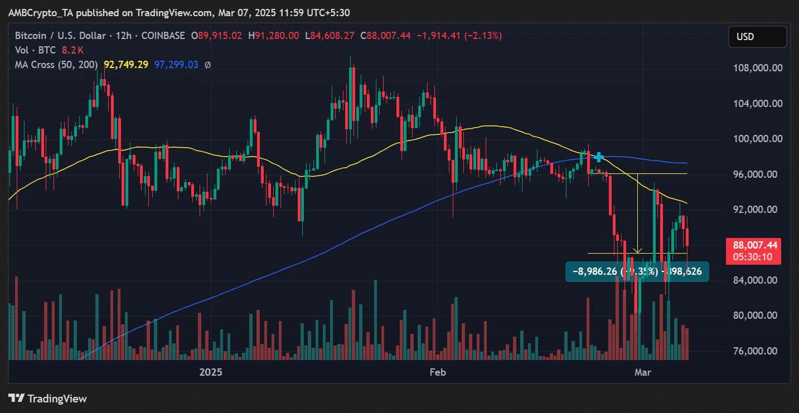Click the 76,000.00 price axis label
The width and height of the screenshot is (799, 413).
pos(755,351)
